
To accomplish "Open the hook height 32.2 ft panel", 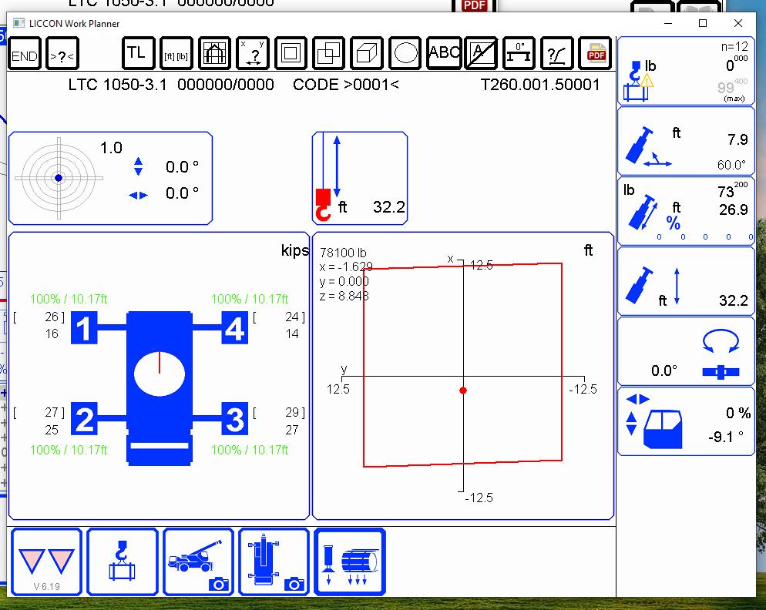I will 360,178.
